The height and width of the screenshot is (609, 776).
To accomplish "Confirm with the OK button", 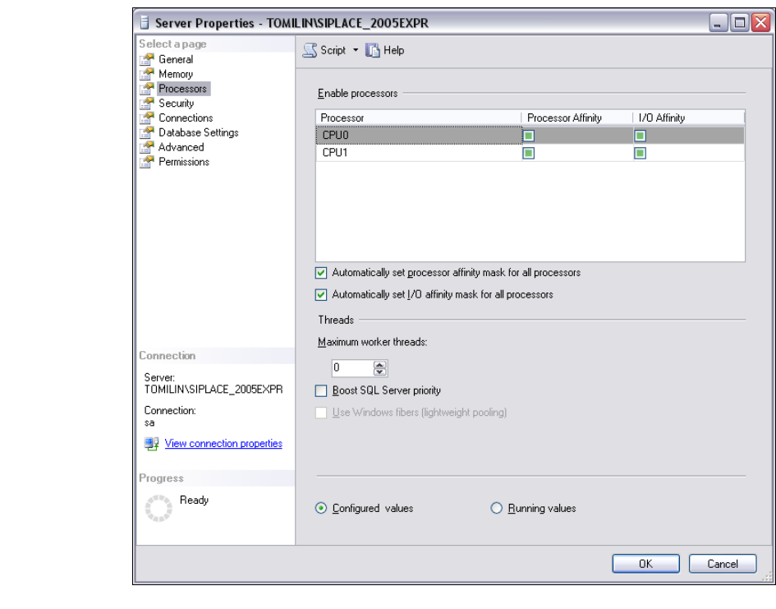I will click(645, 564).
